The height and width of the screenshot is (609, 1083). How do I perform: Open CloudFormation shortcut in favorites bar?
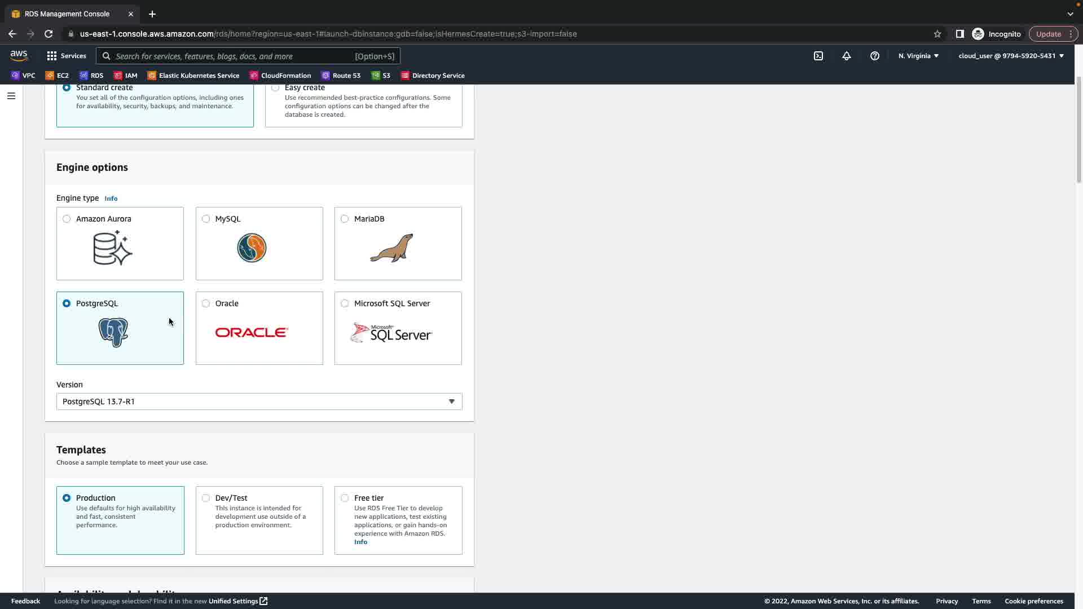coord(280,76)
